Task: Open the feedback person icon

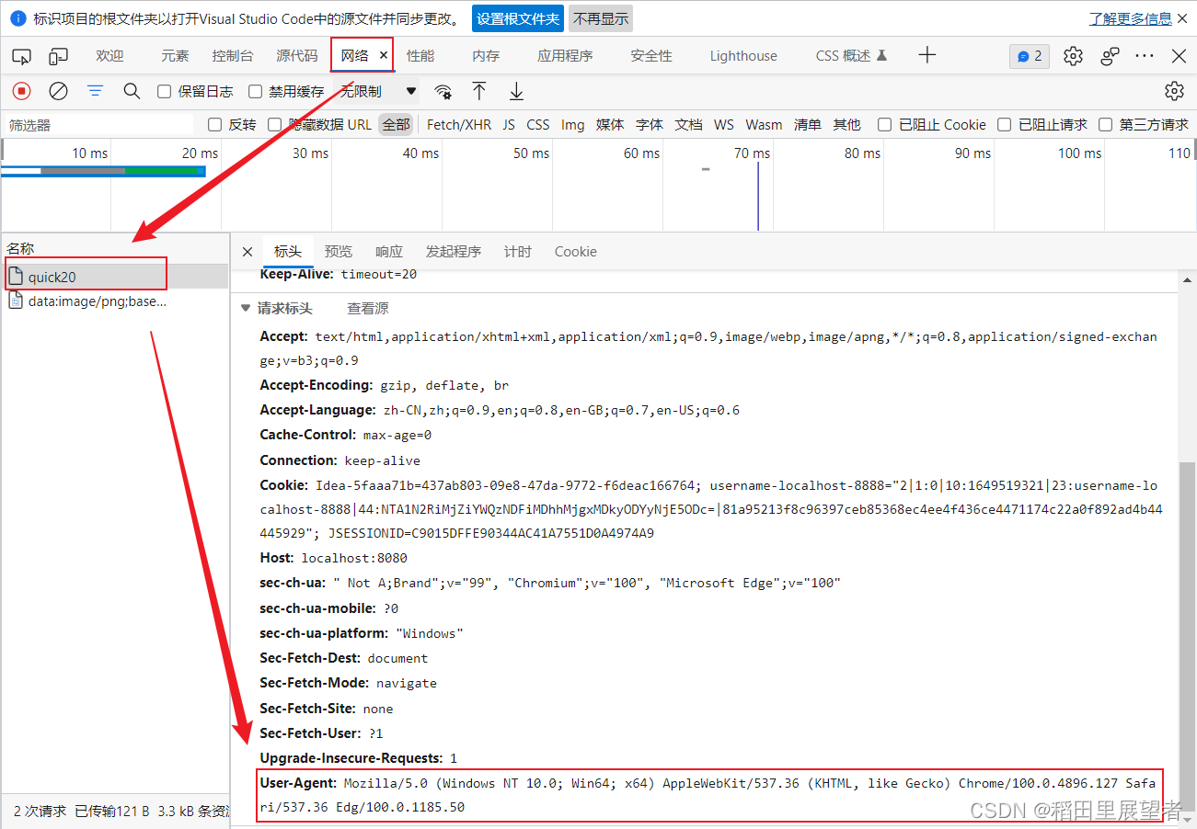Action: coord(1111,56)
